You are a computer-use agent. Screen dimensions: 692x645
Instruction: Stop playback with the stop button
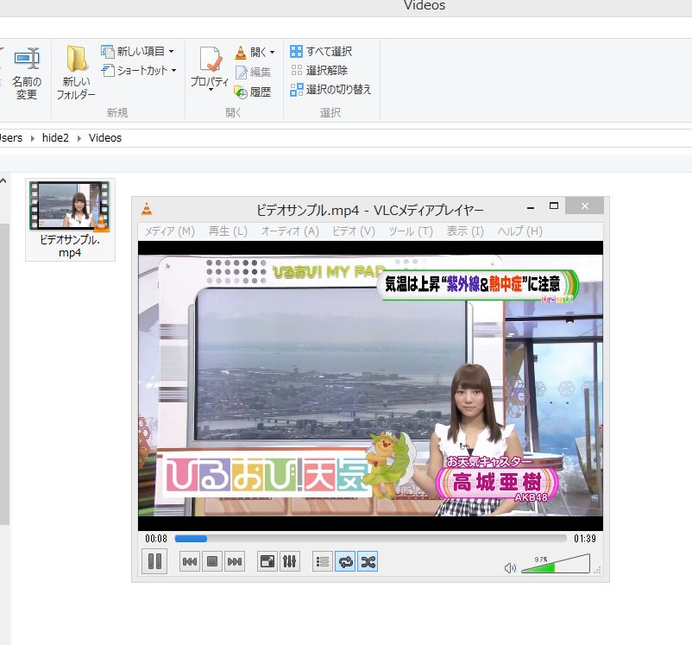point(212,562)
